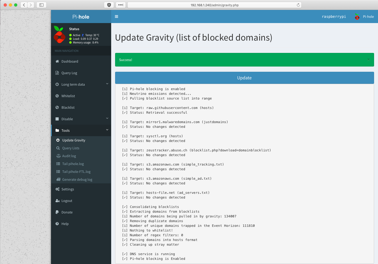This screenshot has height=264, width=378.
Task: Open the Audit log link
Action: (x=81, y=156)
